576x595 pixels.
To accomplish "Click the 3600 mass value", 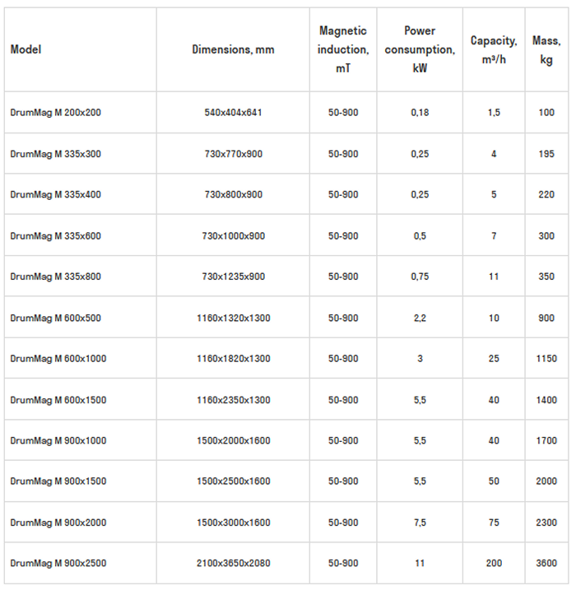I will tap(546, 564).
